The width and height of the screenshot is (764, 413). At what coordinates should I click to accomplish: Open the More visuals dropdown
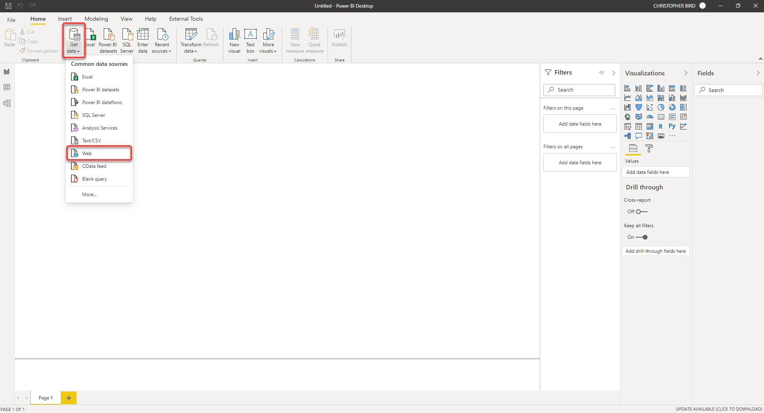pyautogui.click(x=268, y=51)
